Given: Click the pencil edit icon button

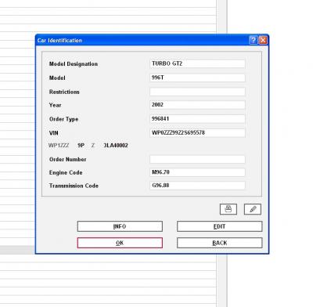Looking at the screenshot, I should pyautogui.click(x=253, y=209).
